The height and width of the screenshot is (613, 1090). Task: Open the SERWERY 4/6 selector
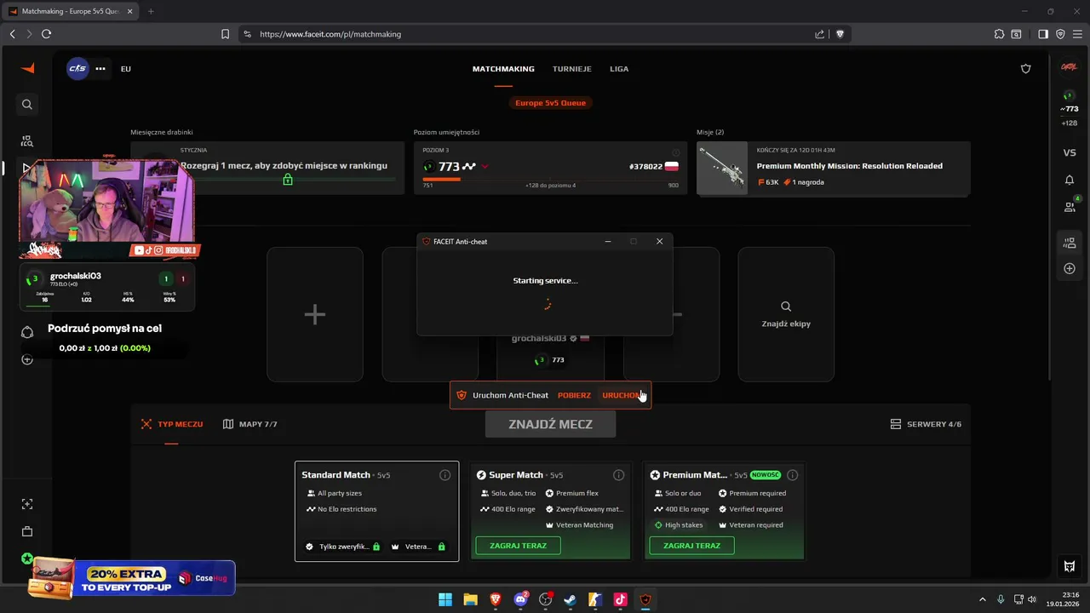tap(926, 424)
